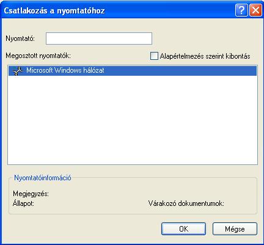
Task: Click the Megjegyzés label
Action: pyautogui.click(x=31, y=194)
